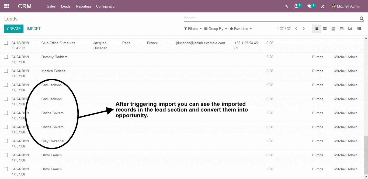Switch to pivot table view
368x179 pixels.
tap(342, 29)
